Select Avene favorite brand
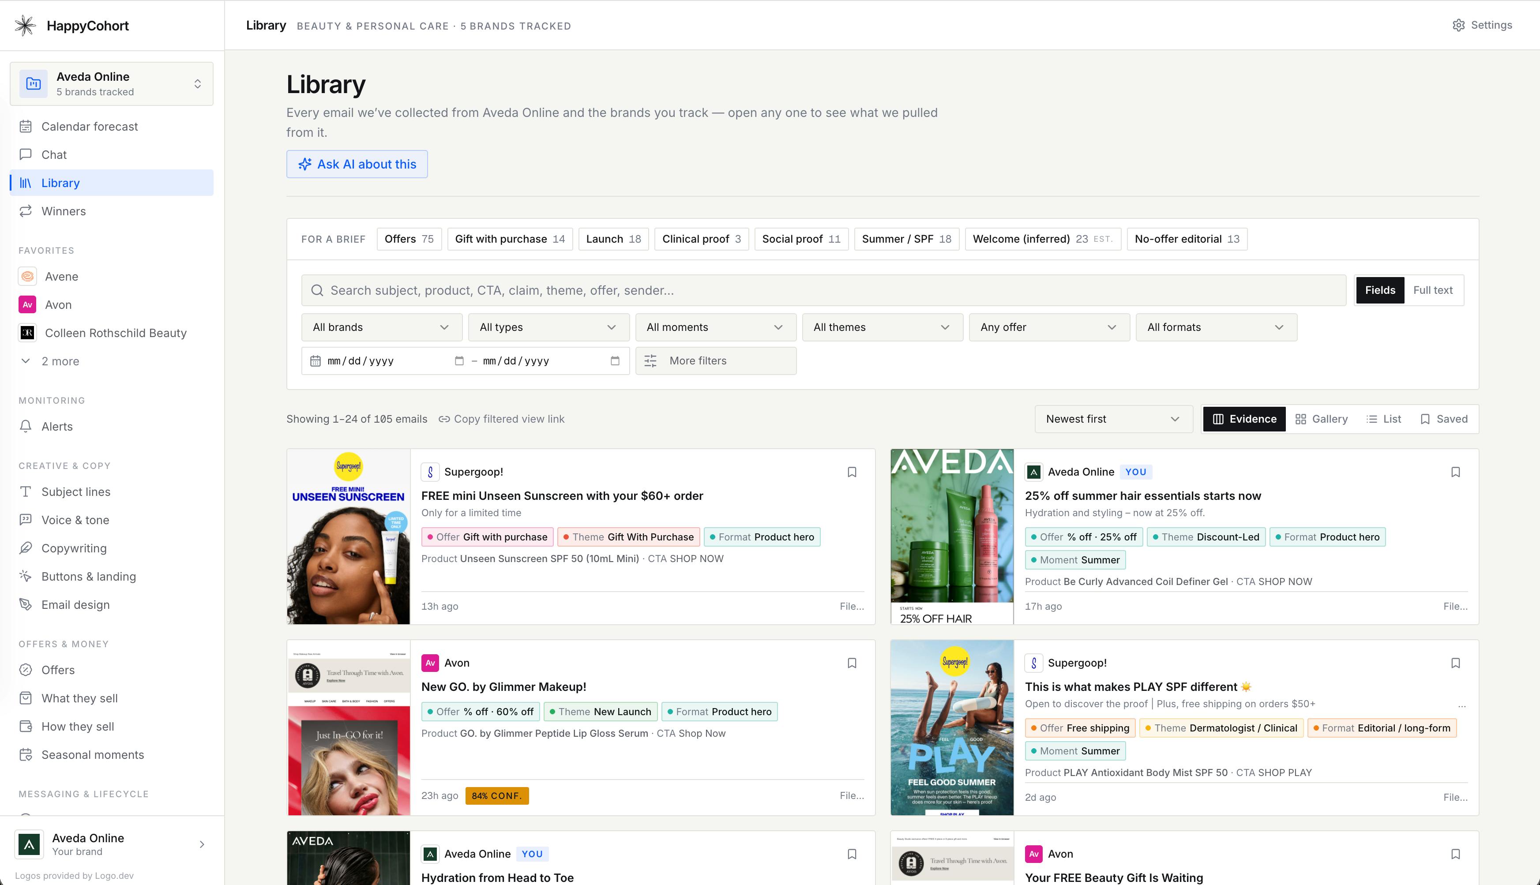This screenshot has height=885, width=1540. (112, 276)
